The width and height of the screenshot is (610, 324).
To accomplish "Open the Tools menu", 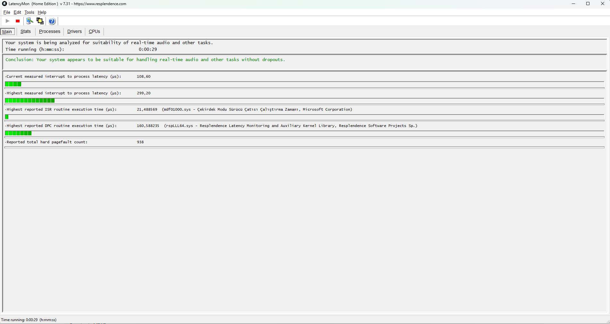I will [x=29, y=12].
